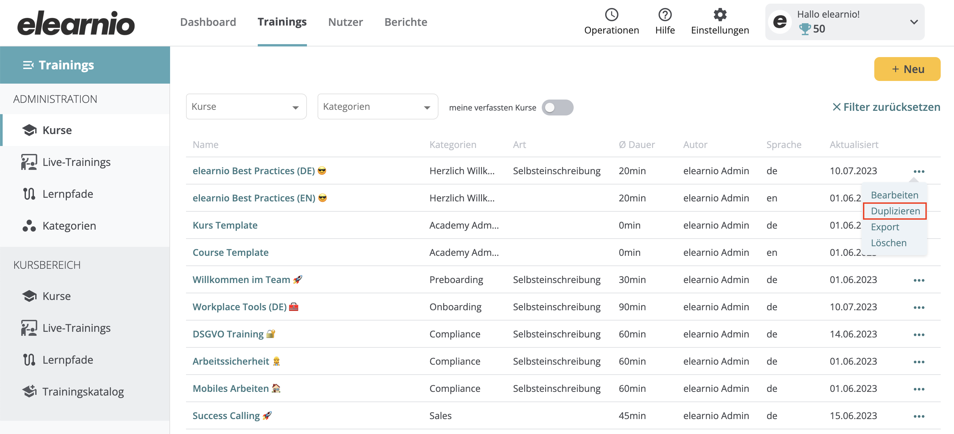The height and width of the screenshot is (434, 954).
Task: Open three-dots menu for Workplace Tools (DE)
Action: tap(919, 308)
